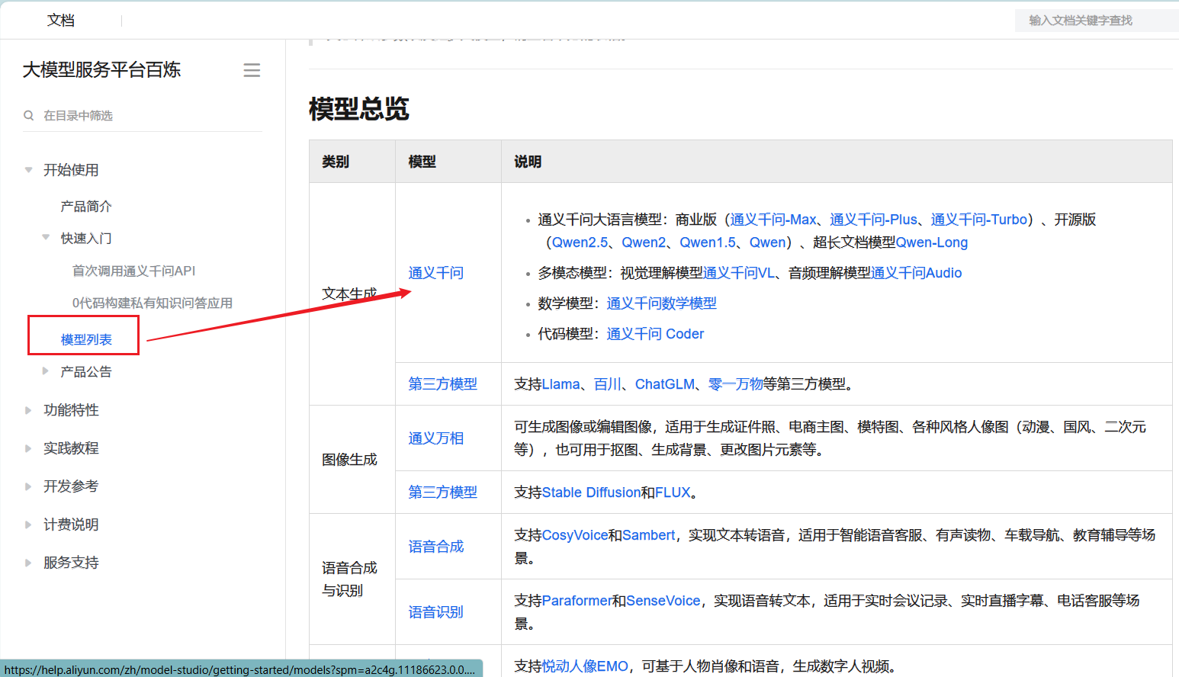Open 0代码构建私有知识问答应用 page
The width and height of the screenshot is (1179, 677).
tap(153, 303)
